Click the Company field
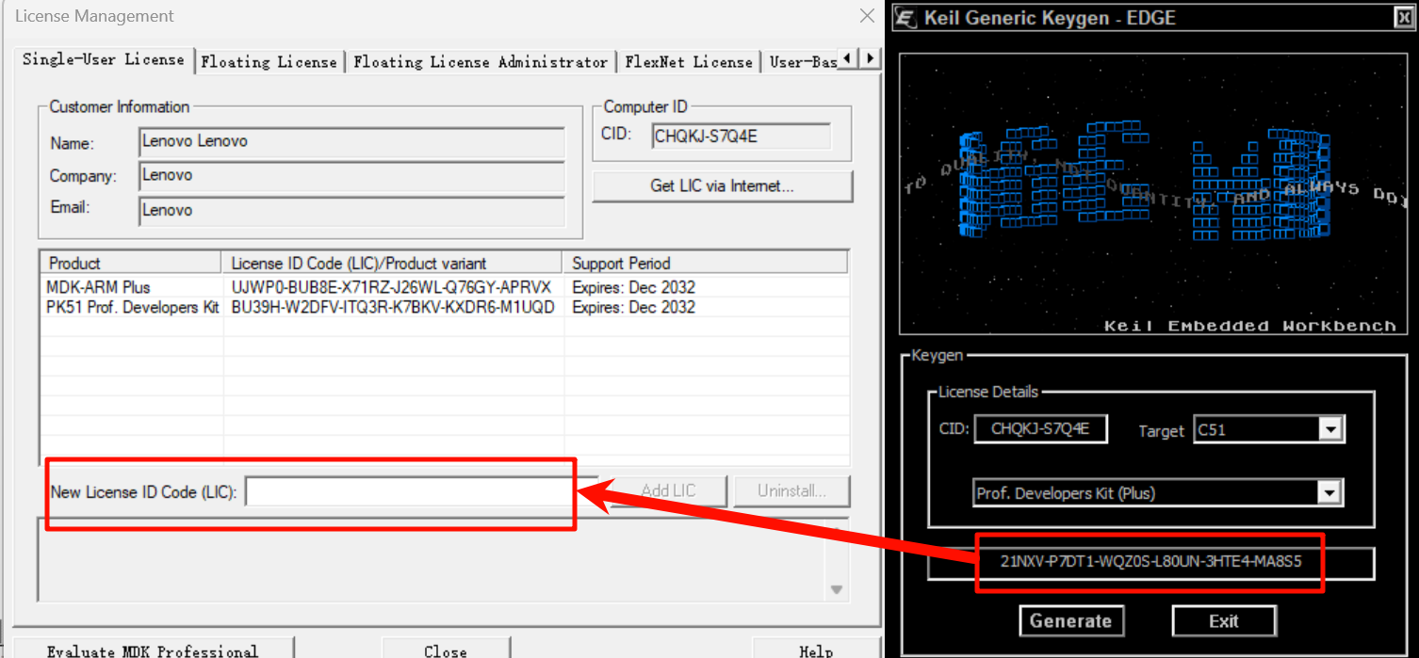Viewport: 1419px width, 658px height. (x=351, y=176)
